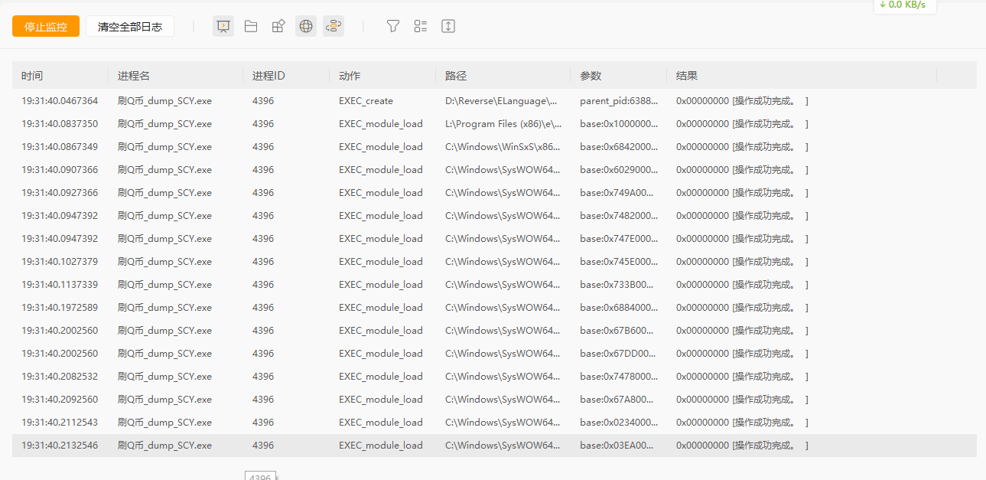The height and width of the screenshot is (480, 986).
Task: Click the 时间 column header
Action: click(32, 76)
